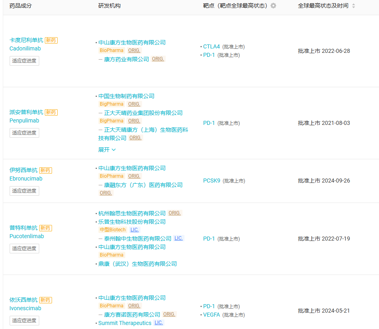Viewport: 379px width, 329px height.
Task: Sort by 全球最高状态及时间 column arrows
Action: click(x=354, y=6)
